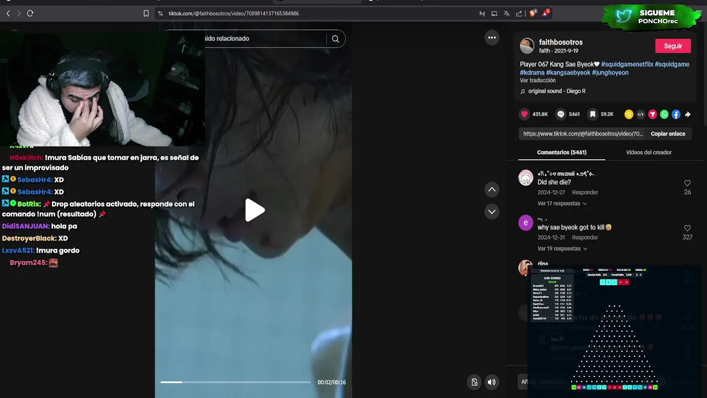Screen dimensions: 707x398
Task: Open the #kangsaebyeok hashtag
Action: coord(568,72)
